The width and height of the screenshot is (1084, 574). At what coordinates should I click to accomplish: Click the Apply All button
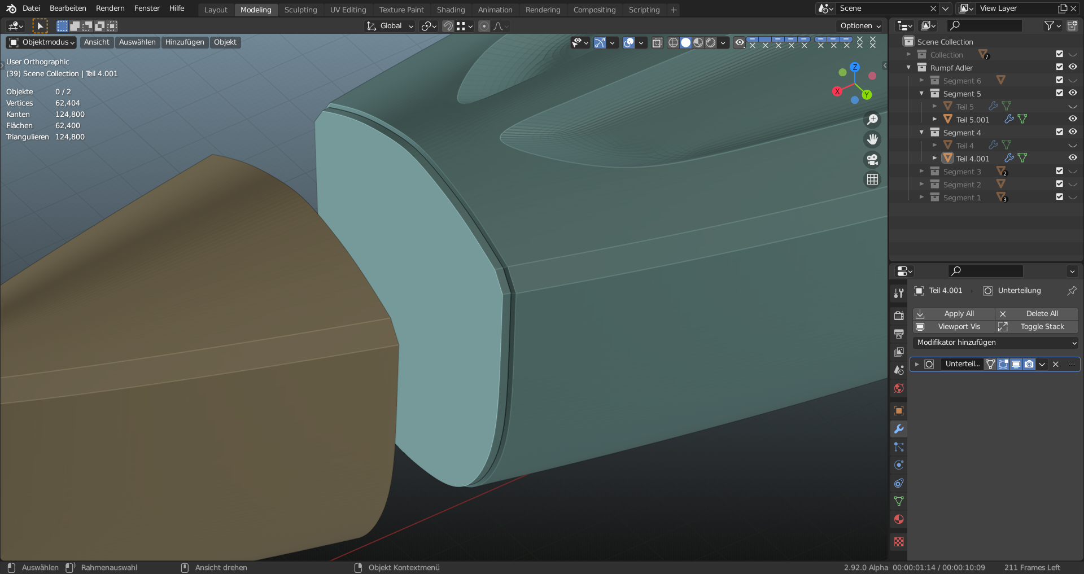[x=954, y=314]
